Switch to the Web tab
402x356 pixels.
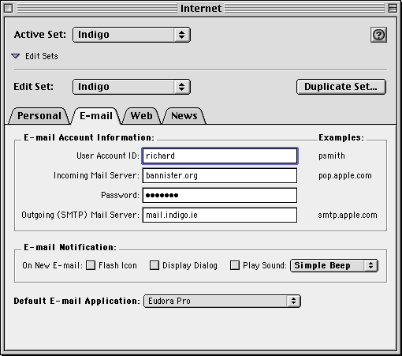coord(142,116)
